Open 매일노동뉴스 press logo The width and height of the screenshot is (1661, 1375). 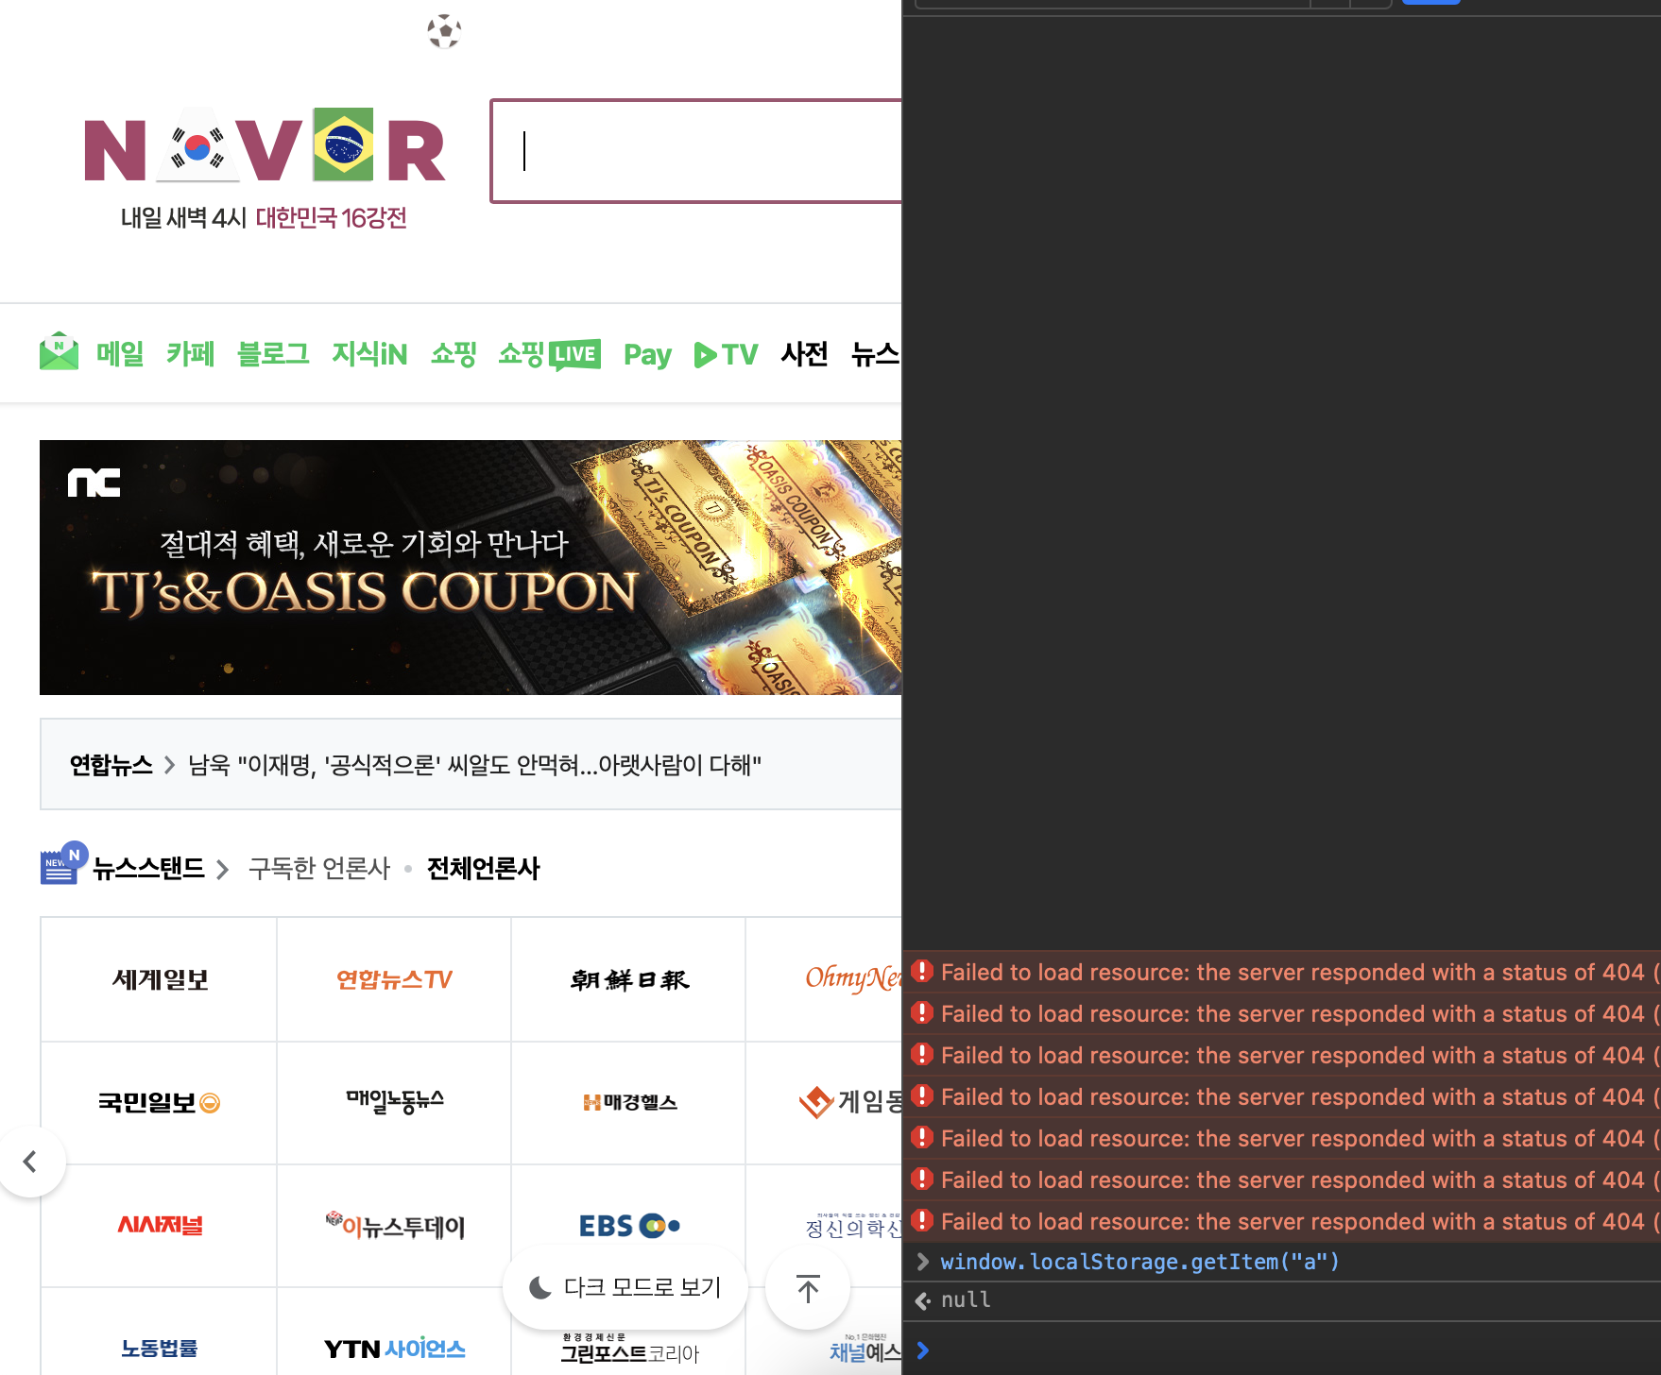click(394, 1102)
